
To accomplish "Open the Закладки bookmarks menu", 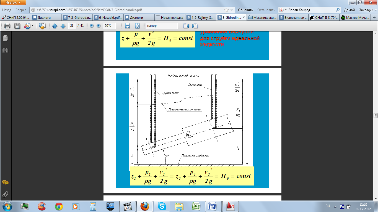I will coord(368,10).
